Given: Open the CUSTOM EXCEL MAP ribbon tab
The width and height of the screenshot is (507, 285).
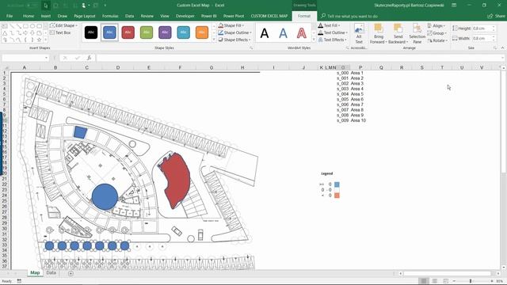Looking at the screenshot, I should pyautogui.click(x=269, y=16).
